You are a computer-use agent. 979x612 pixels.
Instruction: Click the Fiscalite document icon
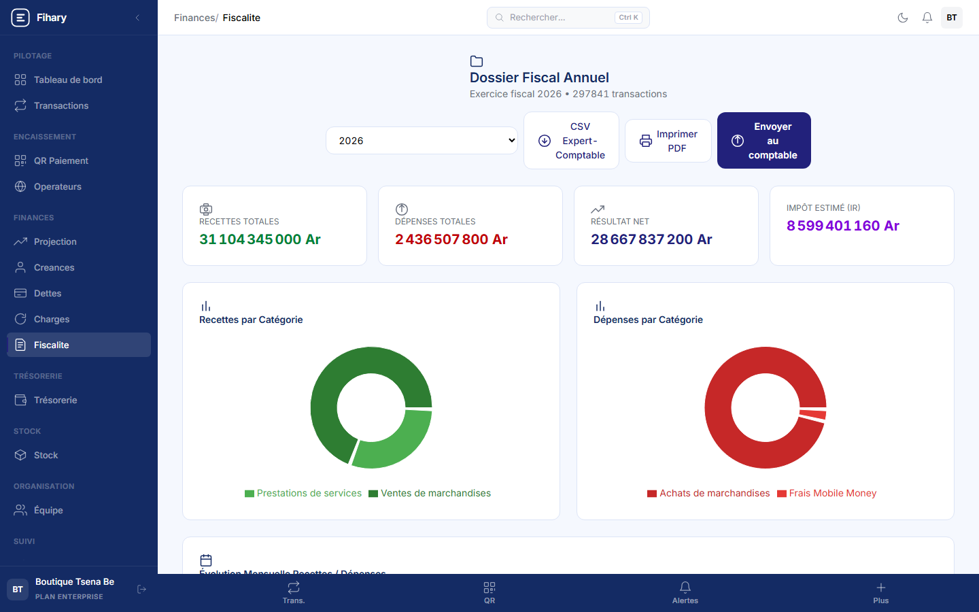(20, 345)
